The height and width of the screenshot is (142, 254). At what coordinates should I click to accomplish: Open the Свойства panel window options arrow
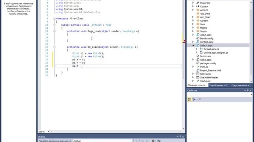click(245, 90)
